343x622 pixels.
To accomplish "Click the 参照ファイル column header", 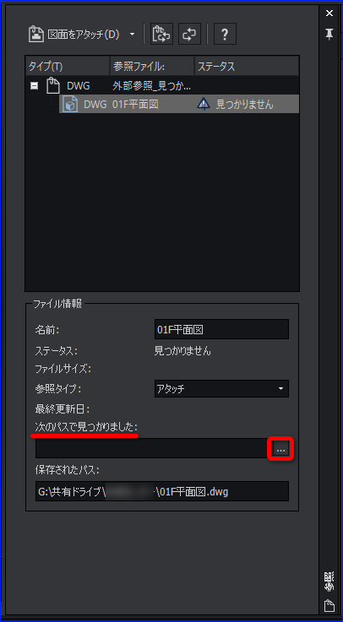I will [x=152, y=67].
